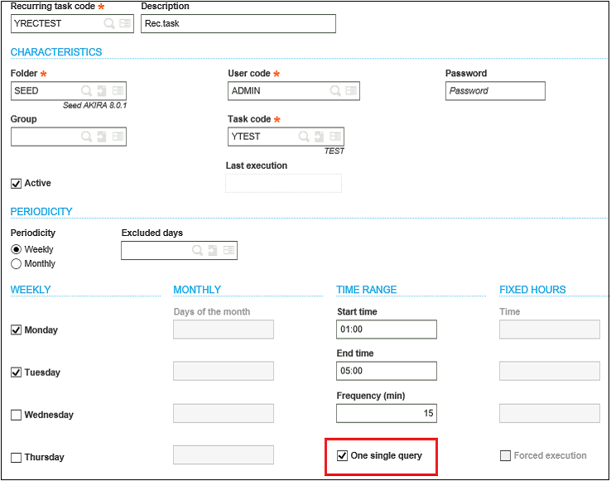The image size is (611, 481).
Task: Check the Thursday checkbox
Action: tap(16, 458)
